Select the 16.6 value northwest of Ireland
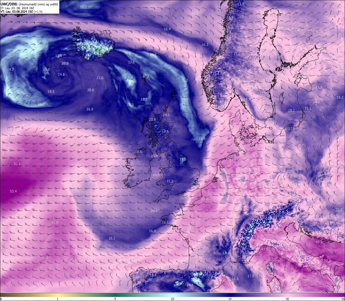The image size is (345, 301). (139, 151)
